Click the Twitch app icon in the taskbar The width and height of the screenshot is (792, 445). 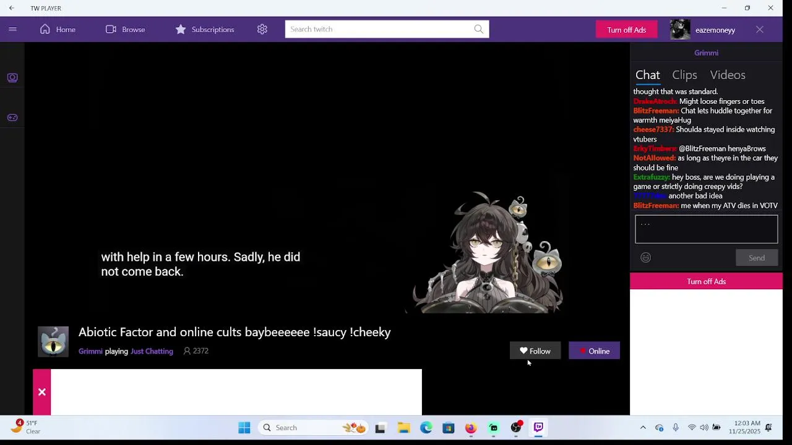point(538,428)
